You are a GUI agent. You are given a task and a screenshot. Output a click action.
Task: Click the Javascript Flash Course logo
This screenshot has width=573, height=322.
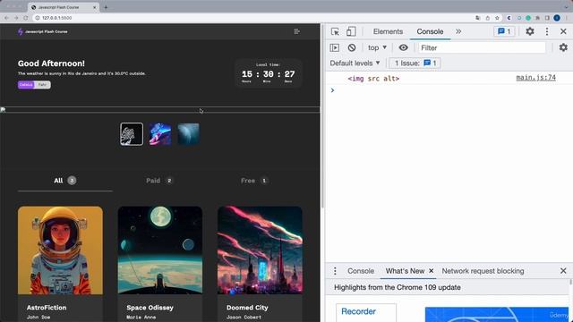[42, 32]
